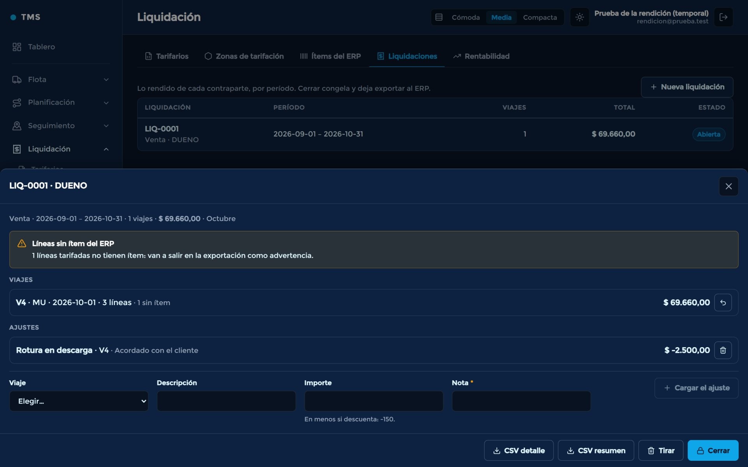The width and height of the screenshot is (748, 467).
Task: Open the Viaje 'Elegir…' dropdown
Action: (x=79, y=401)
